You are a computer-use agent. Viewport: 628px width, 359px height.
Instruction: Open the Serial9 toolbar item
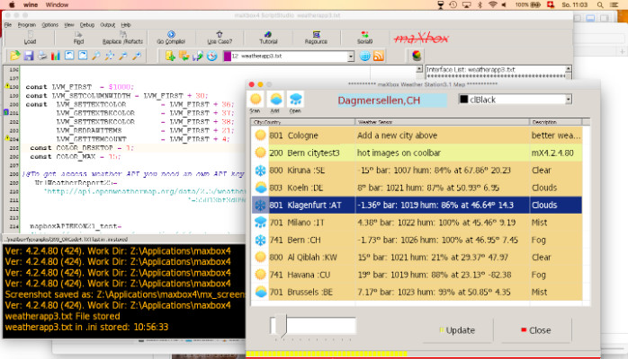coord(364,38)
